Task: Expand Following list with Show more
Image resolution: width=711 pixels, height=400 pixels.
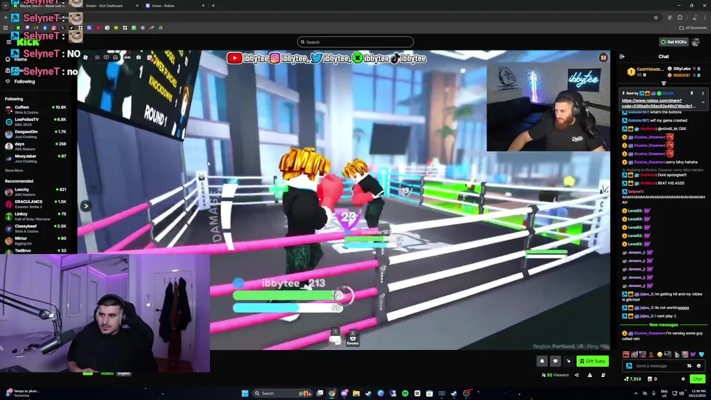Action: click(14, 171)
